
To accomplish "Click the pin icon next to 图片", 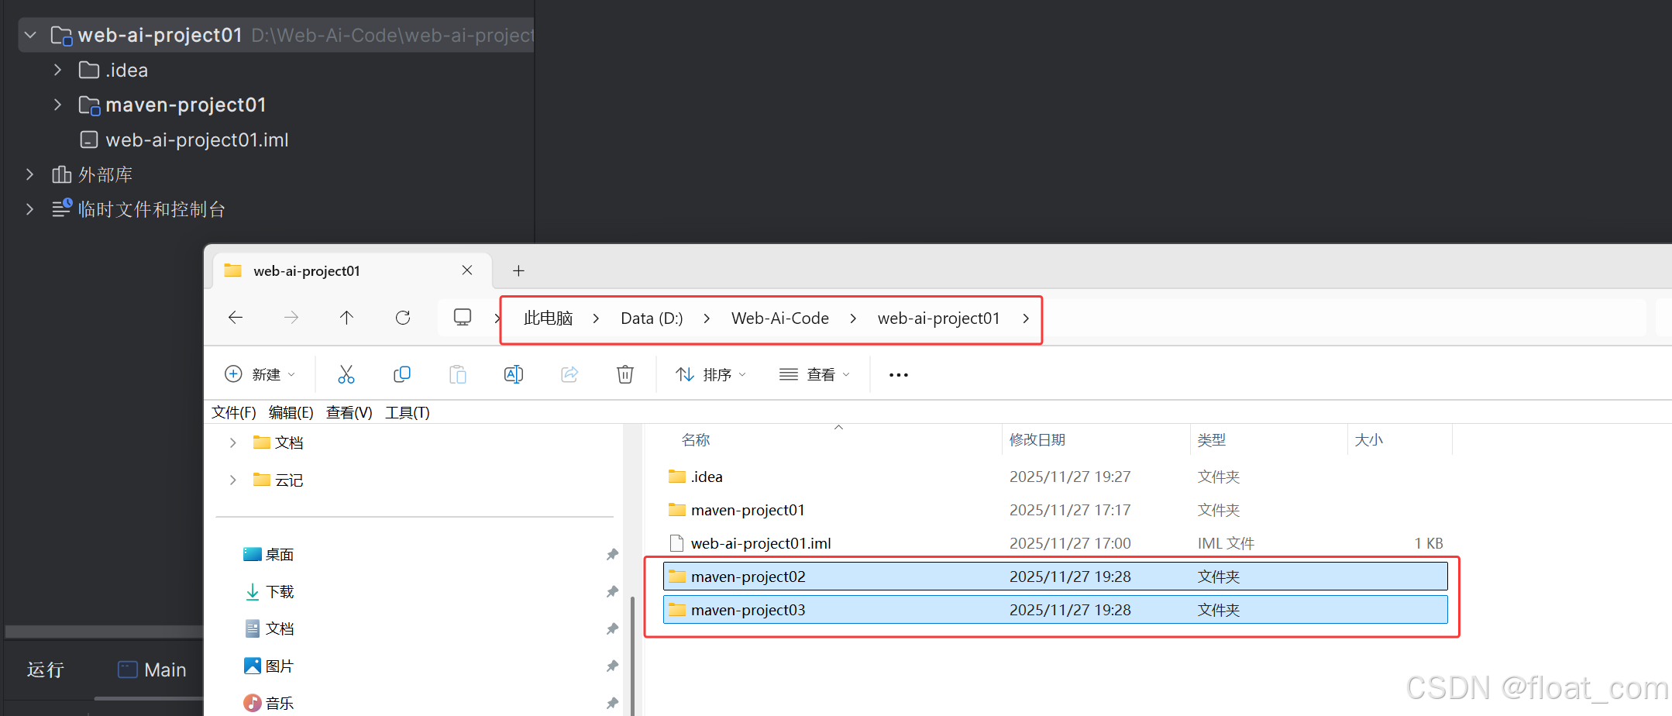I will point(612,666).
